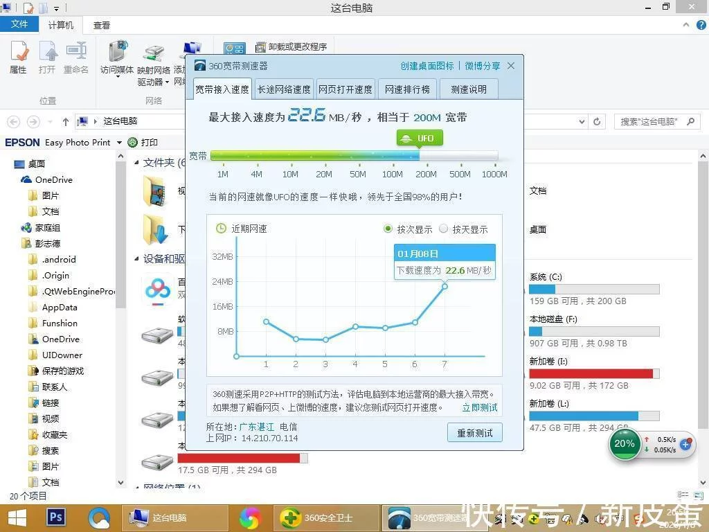Click the 宽带 speed progress bar
The height and width of the screenshot is (532, 709).
point(354,155)
